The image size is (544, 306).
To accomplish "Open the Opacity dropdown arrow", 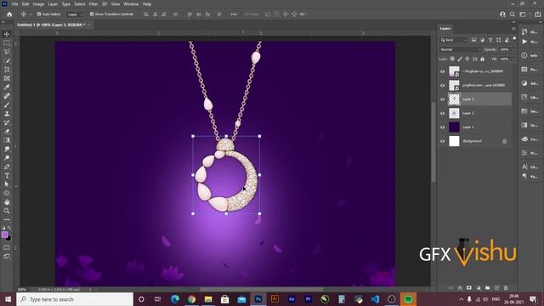I will (513, 49).
